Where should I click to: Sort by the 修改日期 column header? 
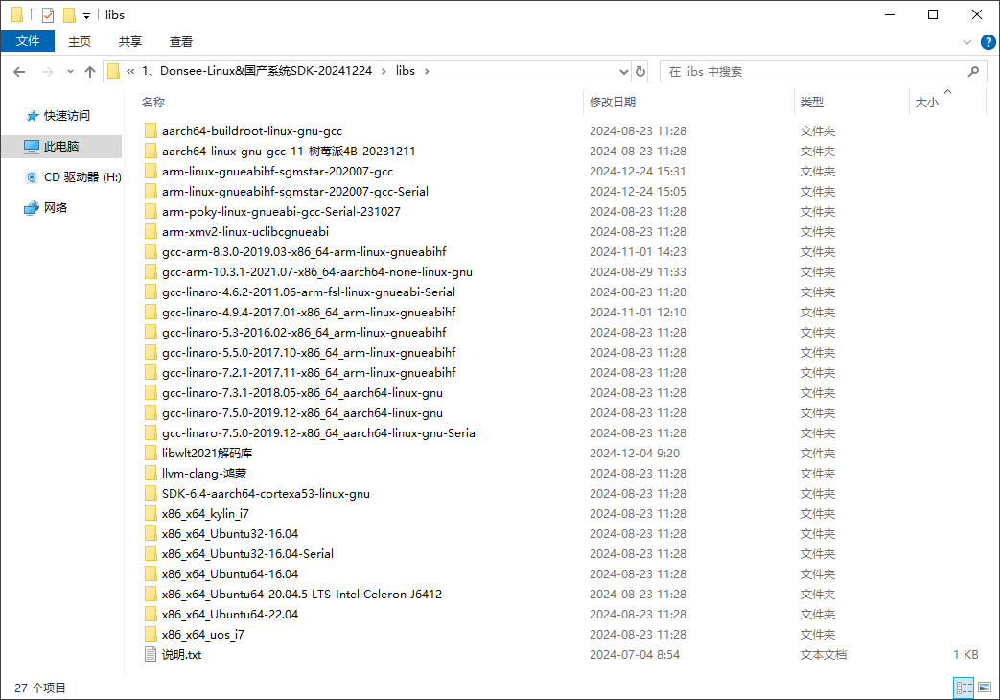pos(613,102)
